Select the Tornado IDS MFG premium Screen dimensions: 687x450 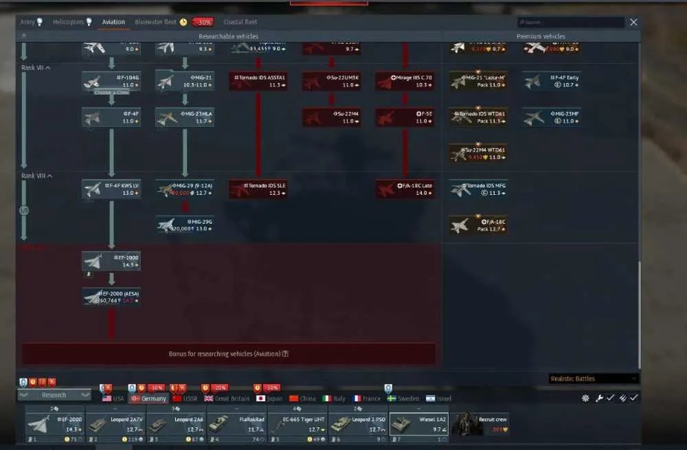pyautogui.click(x=478, y=189)
